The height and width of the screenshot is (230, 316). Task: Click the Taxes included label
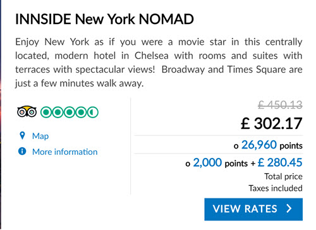(276, 188)
